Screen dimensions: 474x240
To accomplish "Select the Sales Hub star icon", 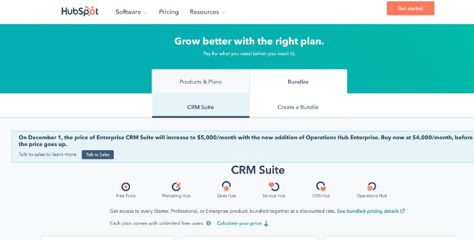I will point(226,186).
